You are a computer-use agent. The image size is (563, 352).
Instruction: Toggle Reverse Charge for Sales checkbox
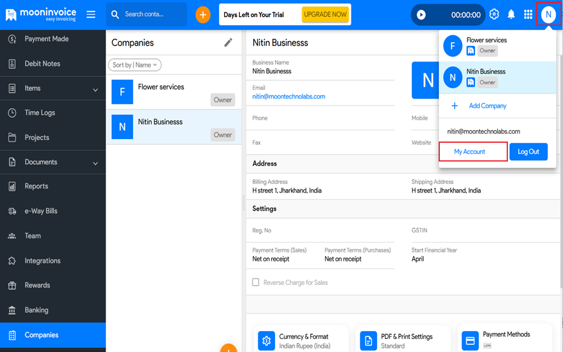click(x=256, y=282)
